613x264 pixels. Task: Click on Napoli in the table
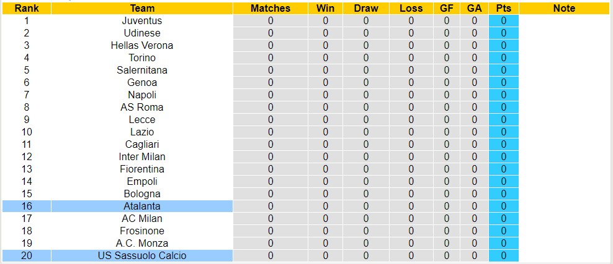(x=142, y=95)
